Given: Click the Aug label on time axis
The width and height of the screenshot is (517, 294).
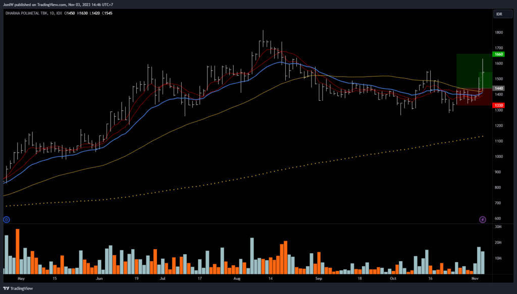Looking at the screenshot, I should 237,278.
